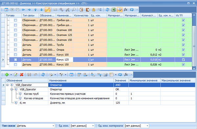Click the lower toolbar refresh icon
This screenshot has height=129, width=197.
pyautogui.click(x=43, y=75)
